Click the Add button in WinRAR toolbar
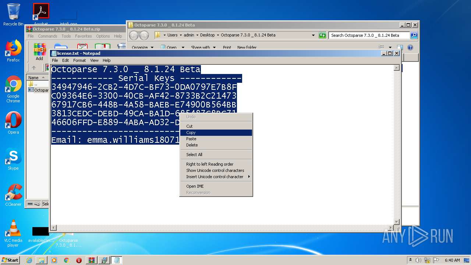Image resolution: width=471 pixels, height=265 pixels. (39, 52)
